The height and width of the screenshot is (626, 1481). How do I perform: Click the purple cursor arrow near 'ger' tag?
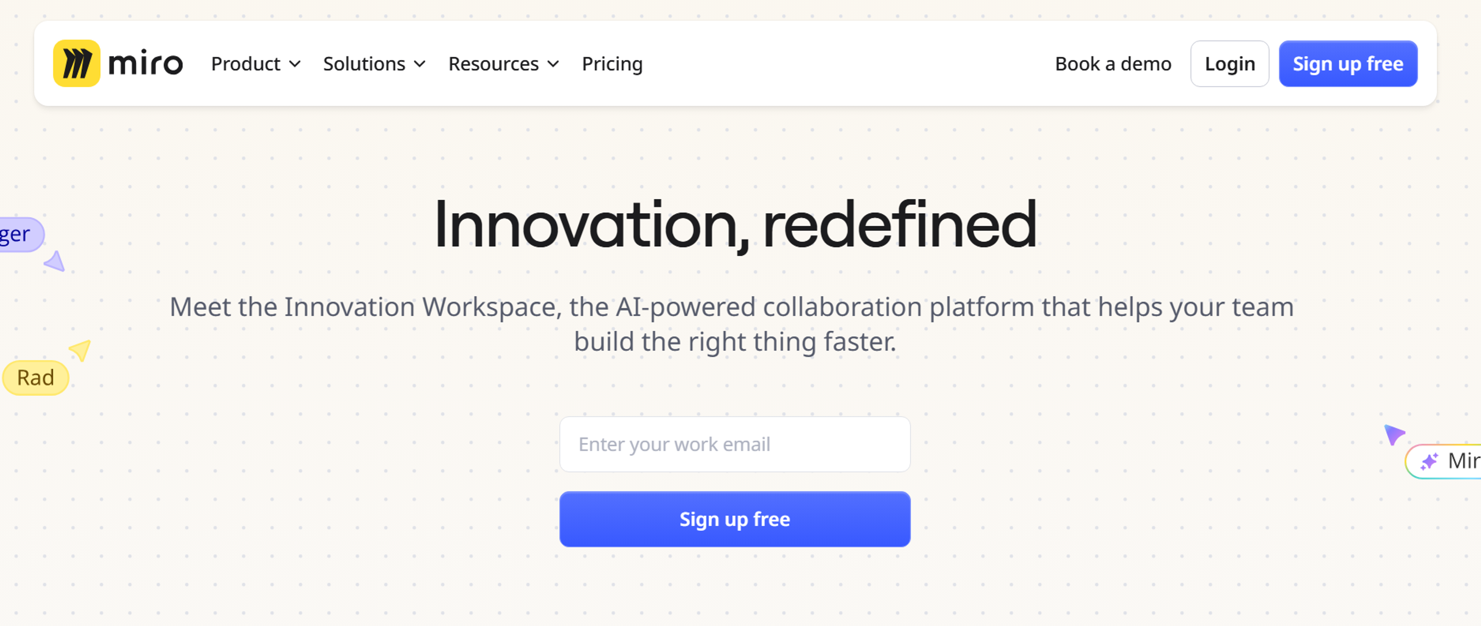[x=55, y=261]
